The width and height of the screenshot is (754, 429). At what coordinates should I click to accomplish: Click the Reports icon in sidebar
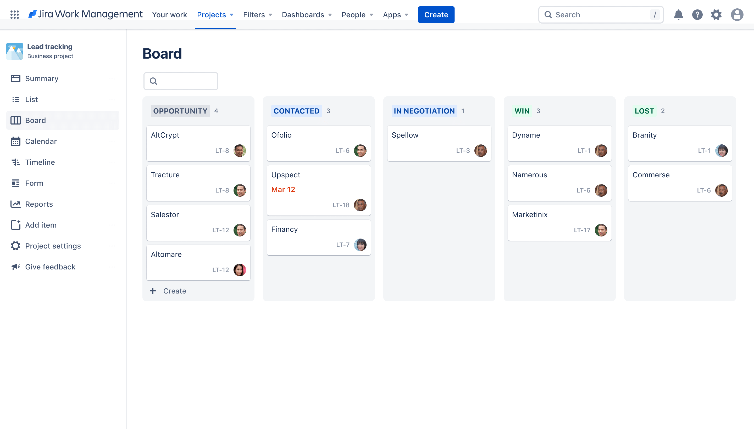[15, 204]
